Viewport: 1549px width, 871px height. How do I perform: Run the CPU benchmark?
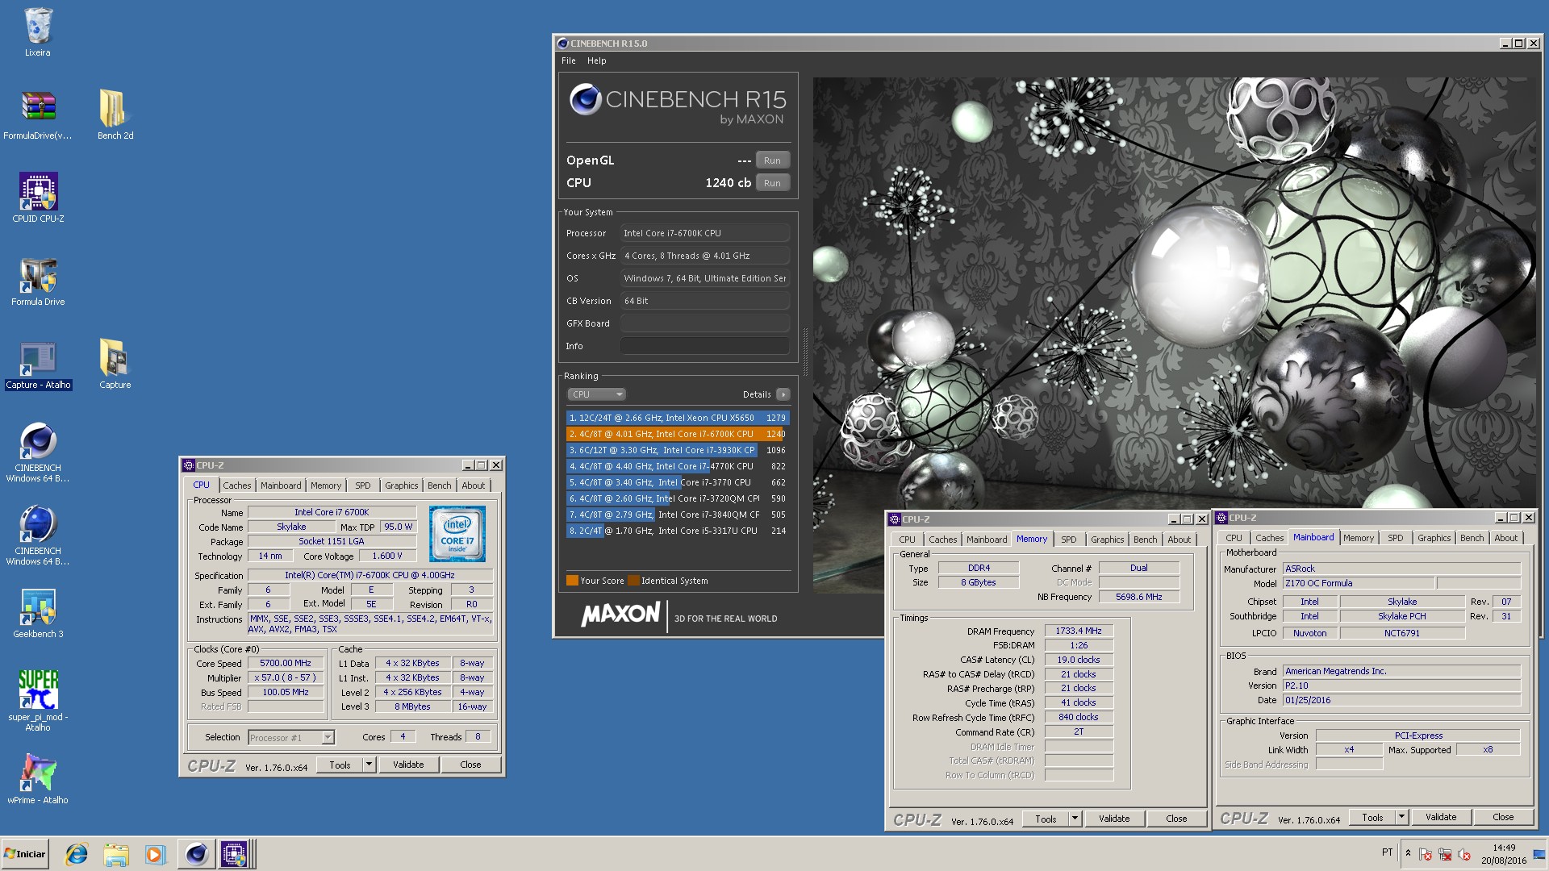[772, 183]
